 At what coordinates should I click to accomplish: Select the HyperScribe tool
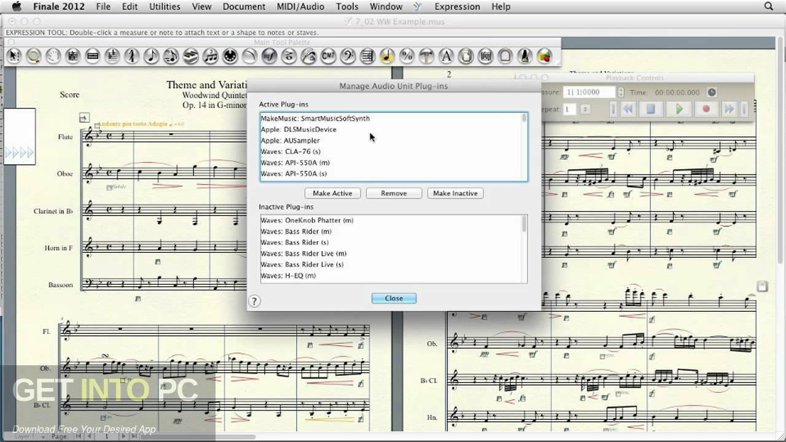190,56
